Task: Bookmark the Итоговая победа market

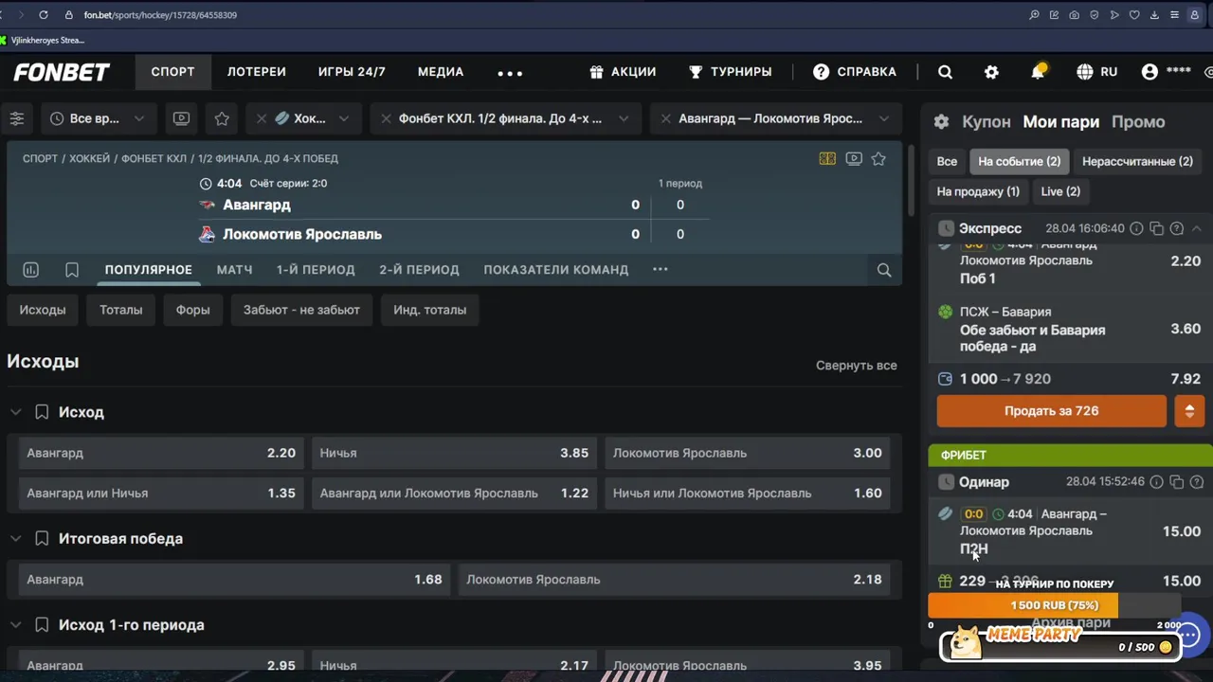Action: point(42,539)
